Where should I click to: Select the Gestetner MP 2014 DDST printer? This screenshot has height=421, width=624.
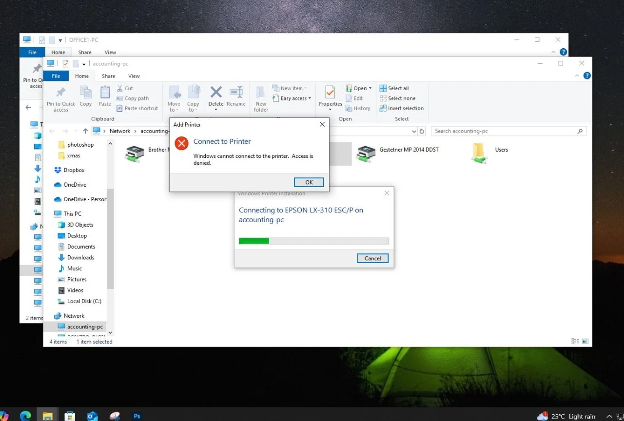pos(398,153)
